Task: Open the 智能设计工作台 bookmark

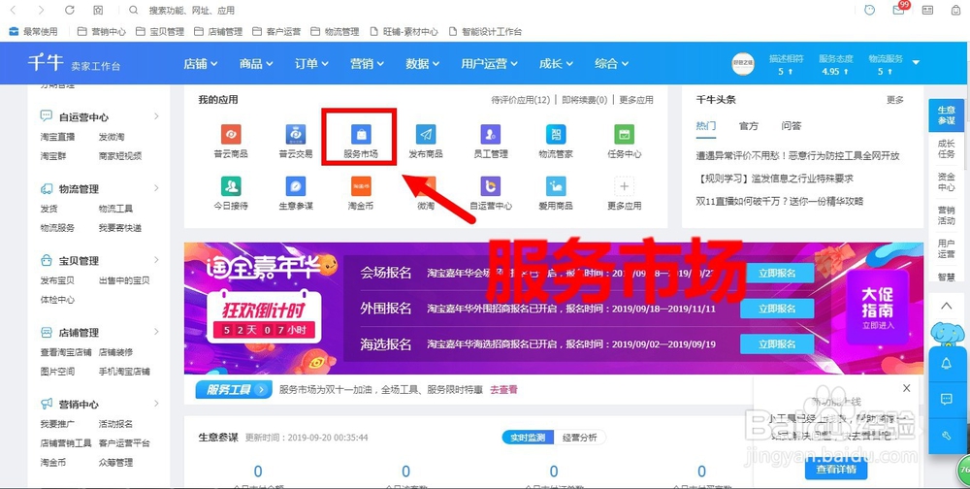Action: point(486,32)
